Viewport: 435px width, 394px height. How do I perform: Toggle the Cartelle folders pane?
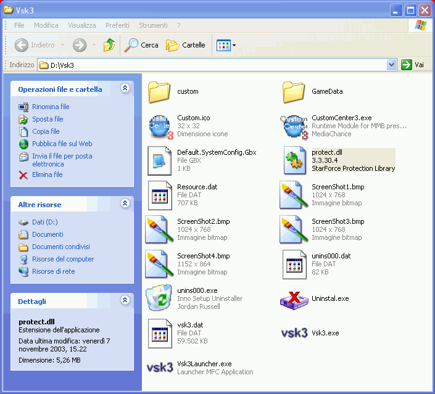[x=186, y=45]
